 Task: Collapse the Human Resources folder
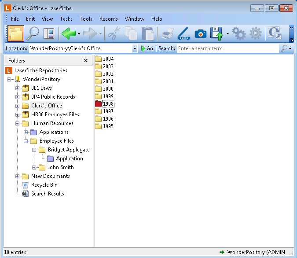coord(17,123)
